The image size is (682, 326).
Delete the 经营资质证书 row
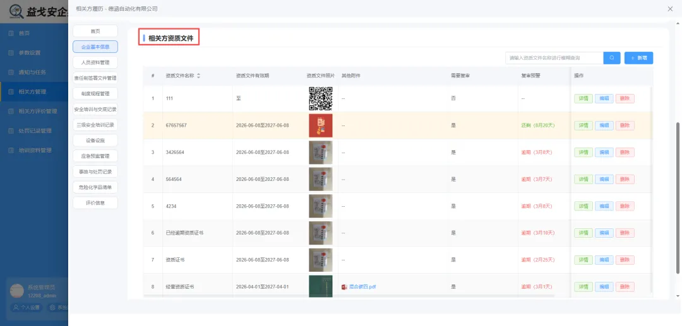[x=625, y=287]
